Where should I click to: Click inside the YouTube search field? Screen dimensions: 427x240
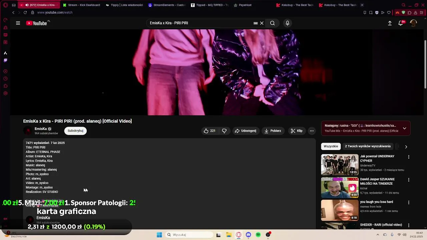(200, 23)
